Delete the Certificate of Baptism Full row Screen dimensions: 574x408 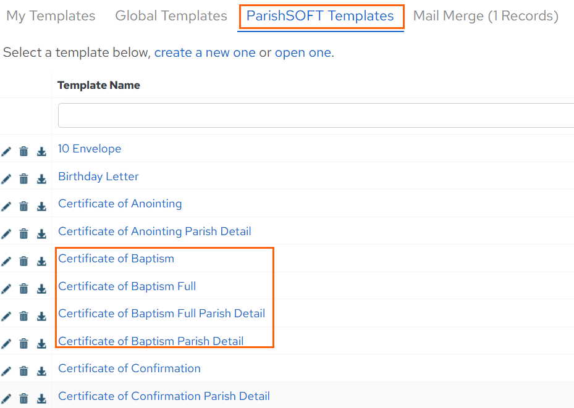point(24,289)
